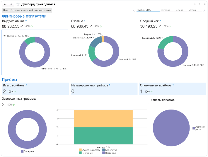The height and width of the screenshot is (157, 208).
Task: Switch to the Неделя period tab
Action: click(x=179, y=10)
